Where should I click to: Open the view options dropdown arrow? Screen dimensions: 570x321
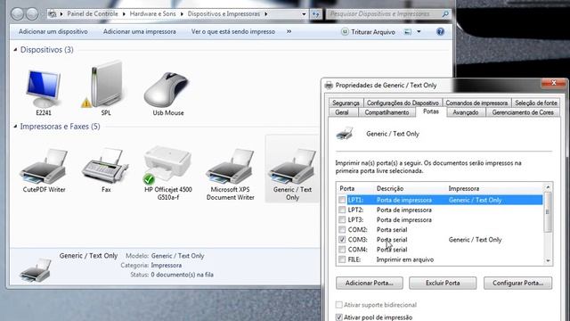(x=419, y=32)
